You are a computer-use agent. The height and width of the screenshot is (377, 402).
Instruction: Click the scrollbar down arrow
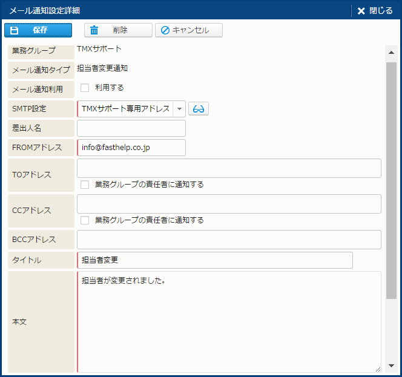click(x=391, y=366)
